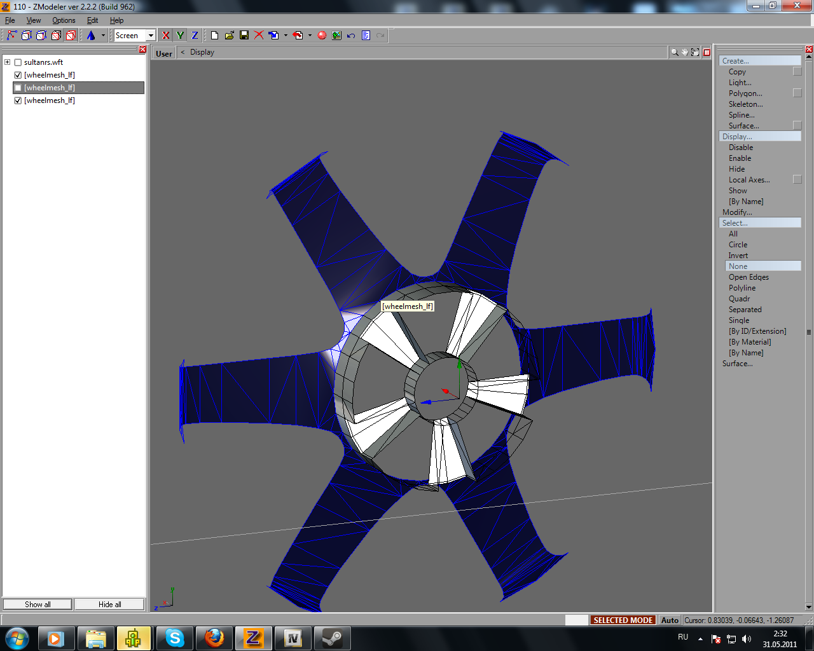Open dropdown arrow beside Import icon
The width and height of the screenshot is (814, 651).
pos(286,36)
